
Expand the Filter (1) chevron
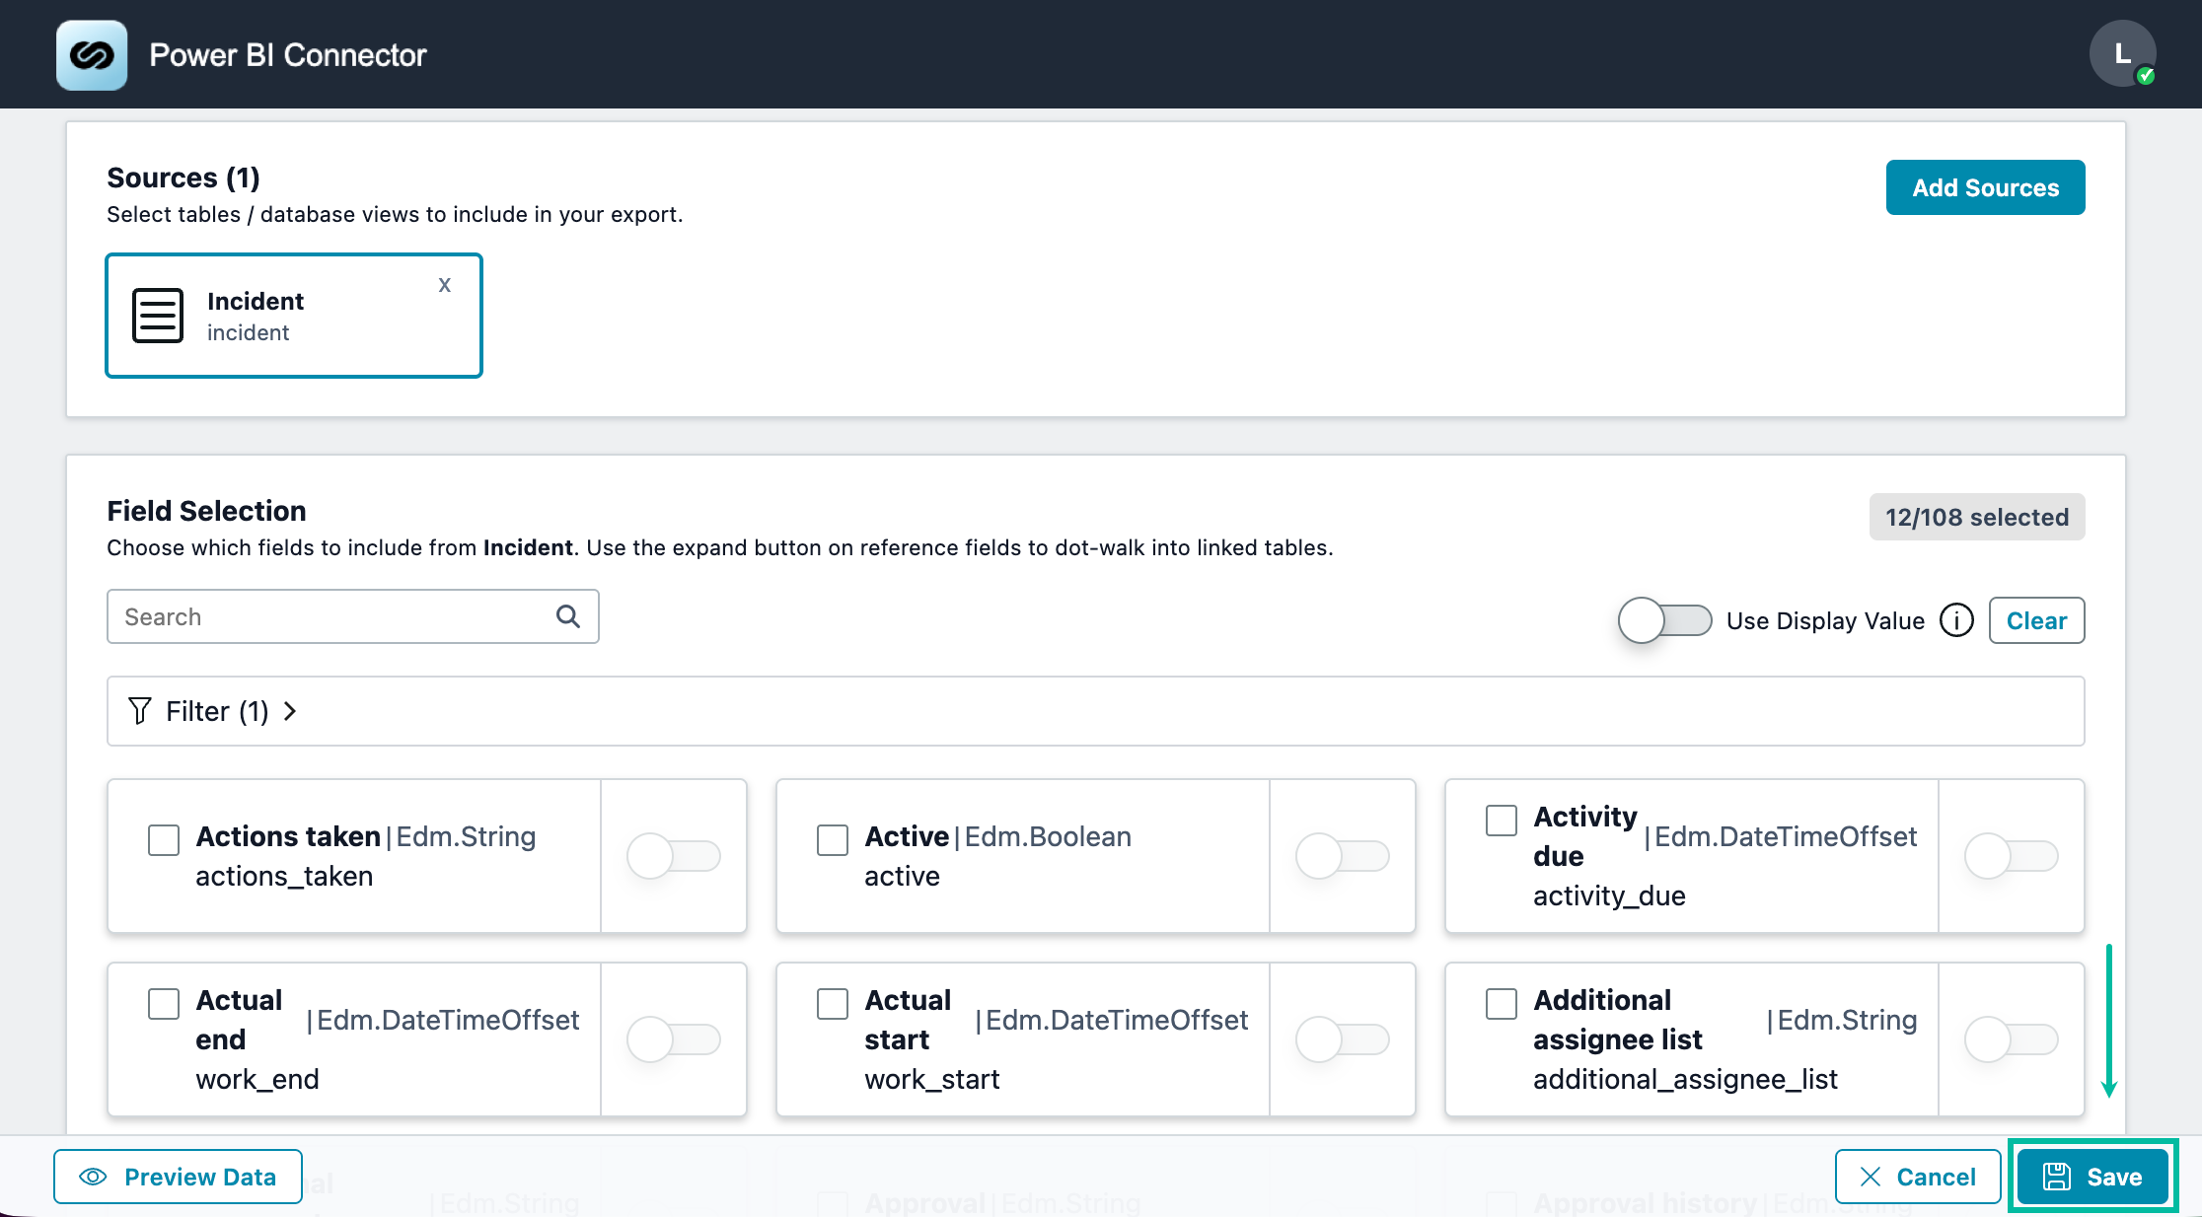tap(290, 711)
